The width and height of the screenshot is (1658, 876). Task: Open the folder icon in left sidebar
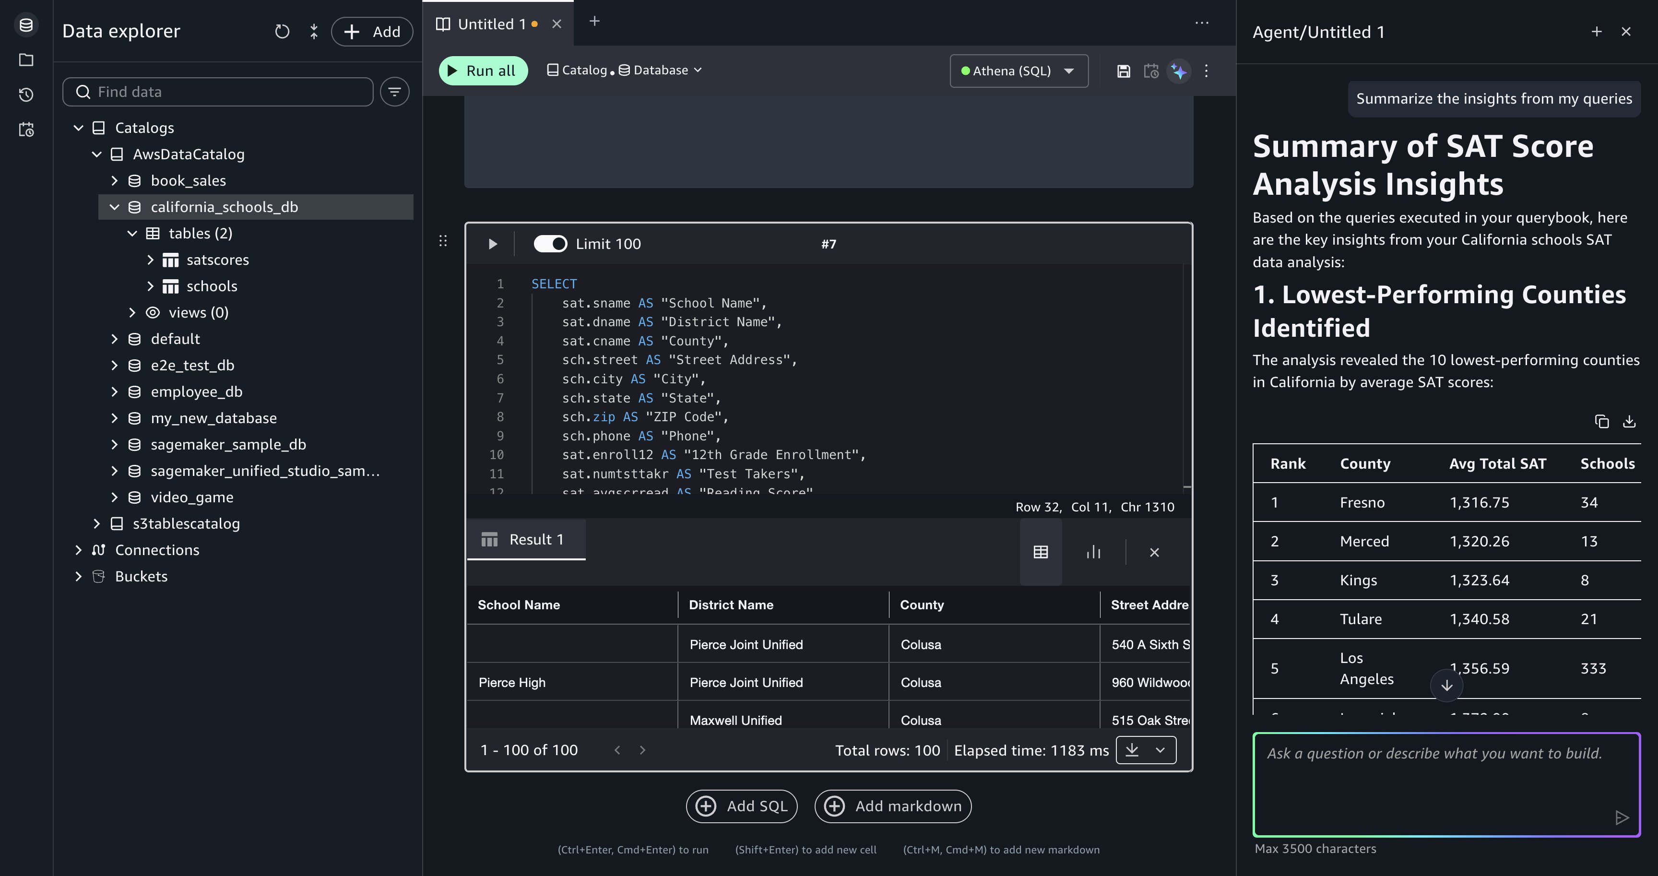point(26,60)
